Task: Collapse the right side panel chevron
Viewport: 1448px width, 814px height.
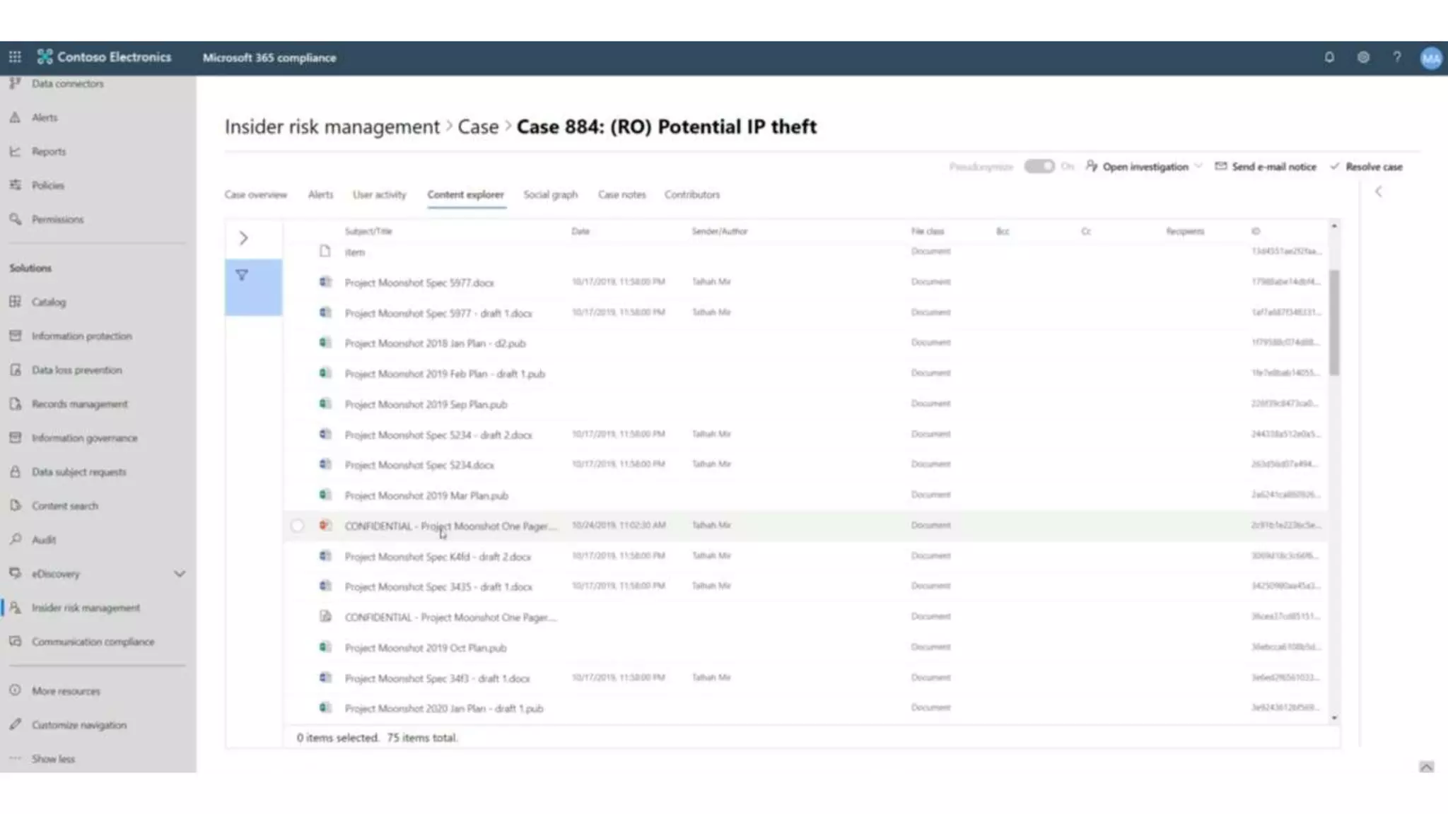Action: coord(1378,191)
